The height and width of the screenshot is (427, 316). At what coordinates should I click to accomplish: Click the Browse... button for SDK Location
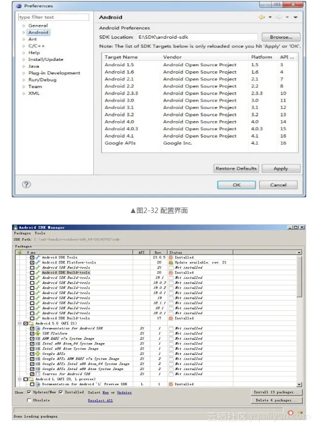pyautogui.click(x=281, y=37)
